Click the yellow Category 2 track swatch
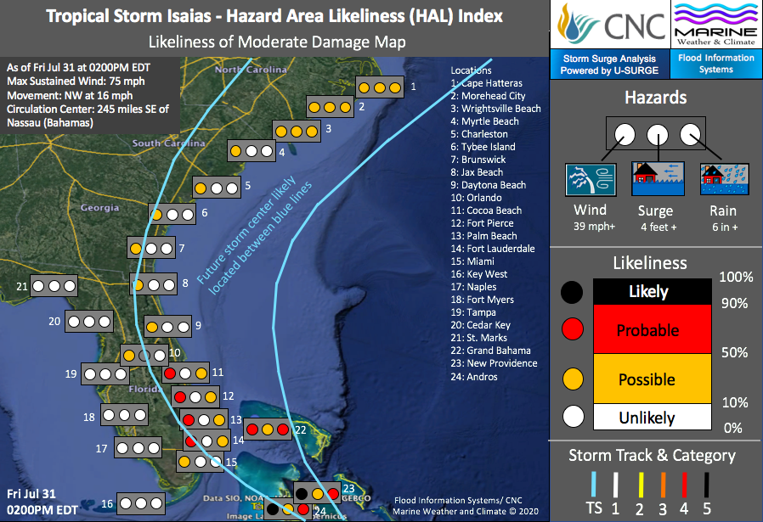Image resolution: width=763 pixels, height=522 pixels. (x=641, y=484)
